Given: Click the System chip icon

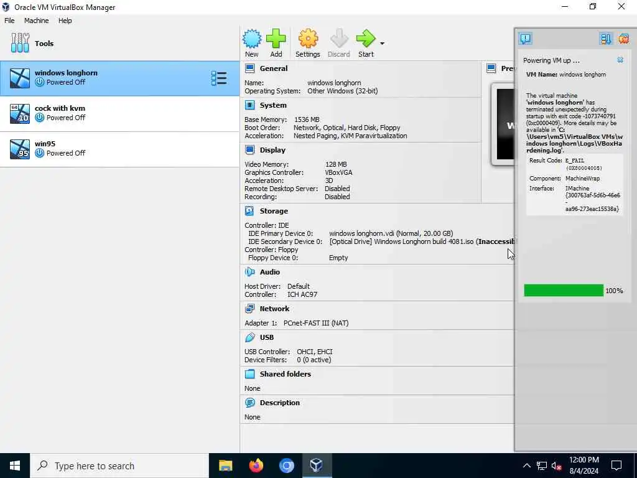Looking at the screenshot, I should pyautogui.click(x=249, y=105).
